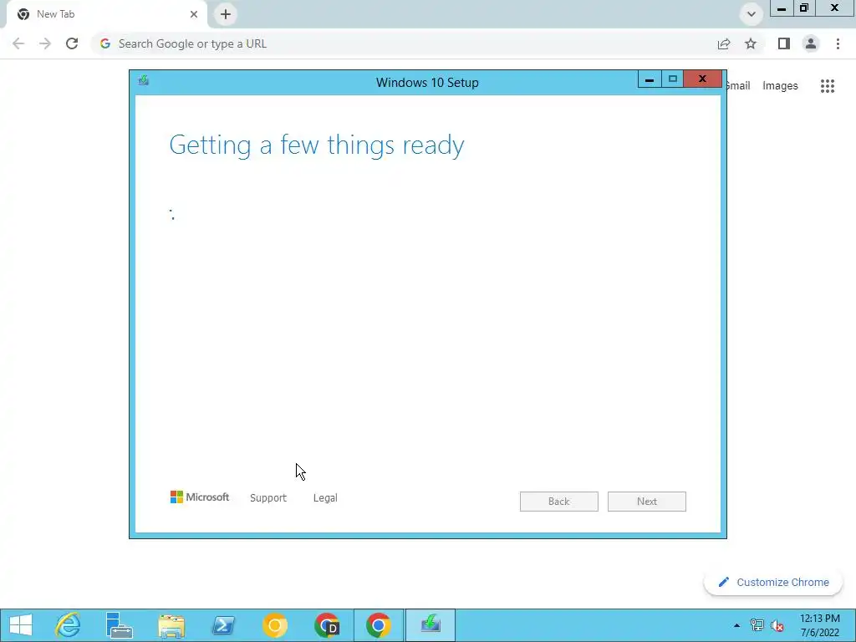Click the Chrome forward navigation arrow
This screenshot has width=856, height=642.
point(45,43)
